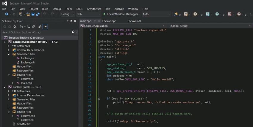Open the Debug configuration dropdown
The height and width of the screenshot is (127, 253).
(x=68, y=14)
